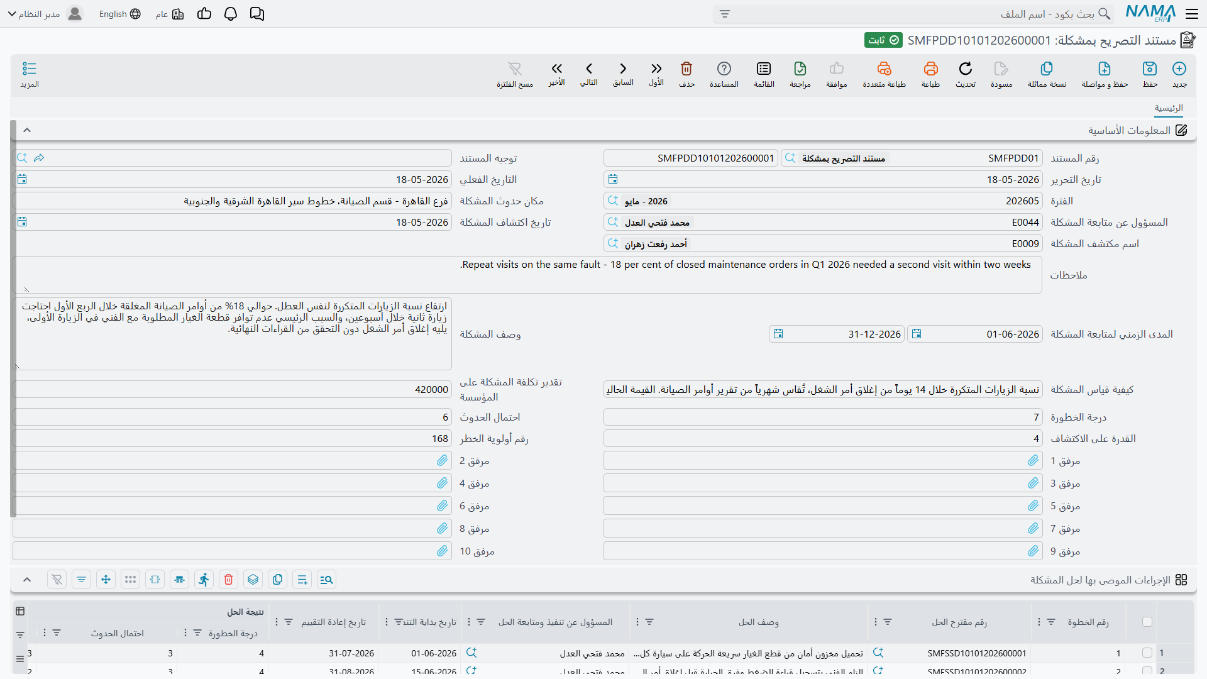Screen dimensions: 1207x679
Task: Open the search filter options icon in the top search bar
Action: click(725, 14)
